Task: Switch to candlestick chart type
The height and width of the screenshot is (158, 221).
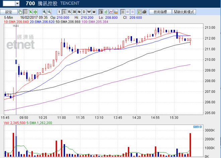Action: [x=101, y=12]
